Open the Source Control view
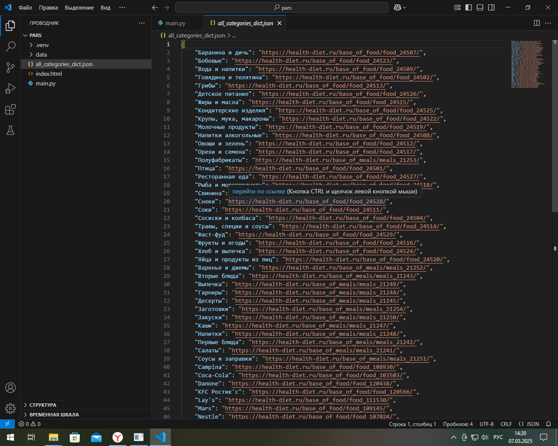The image size is (558, 446). tap(10, 67)
